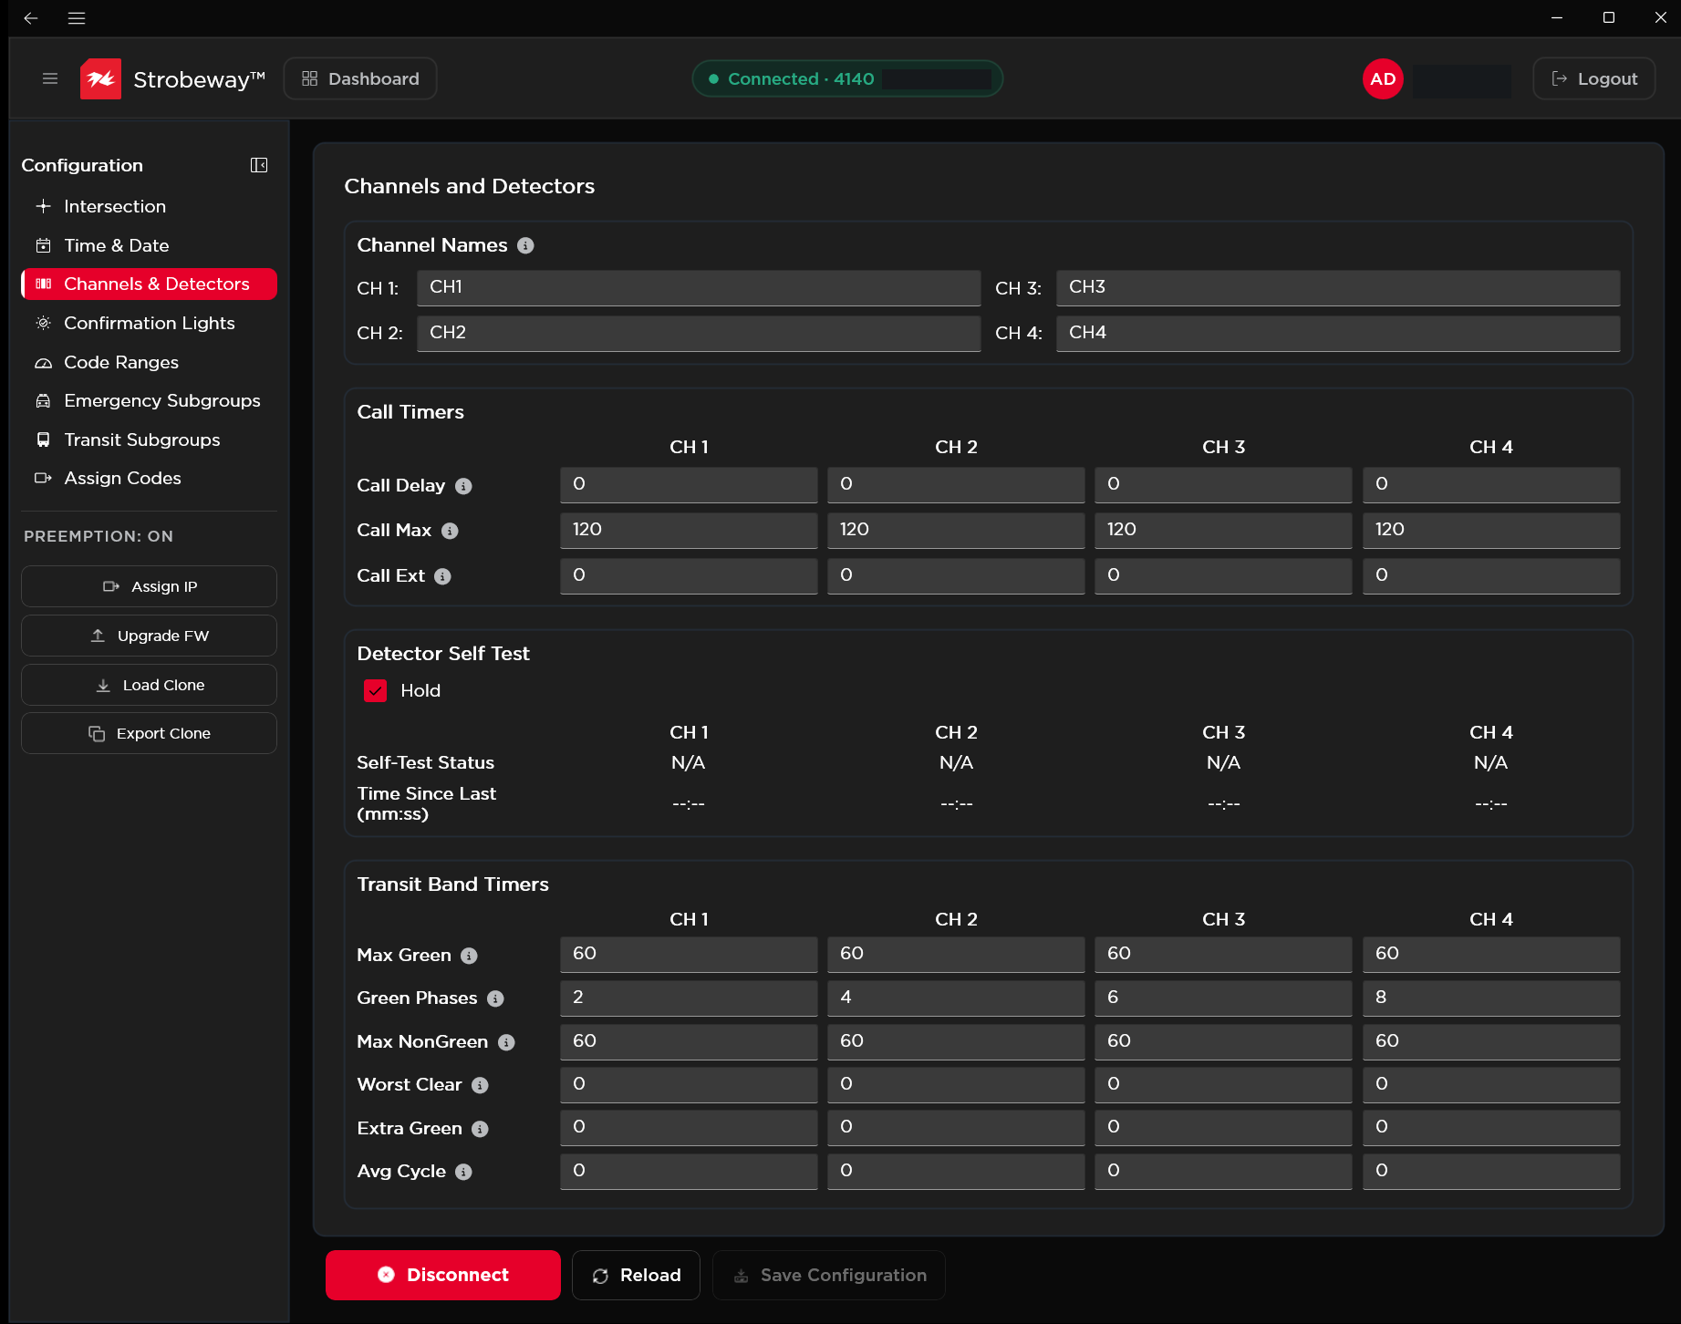Click the Strobeway red logo icon
The width and height of the screenshot is (1681, 1324).
(x=100, y=78)
